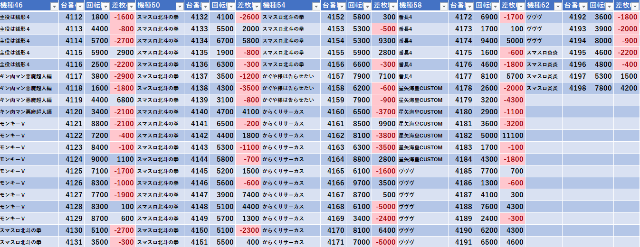Select machine number cell 4140

pyautogui.click(x=198, y=112)
